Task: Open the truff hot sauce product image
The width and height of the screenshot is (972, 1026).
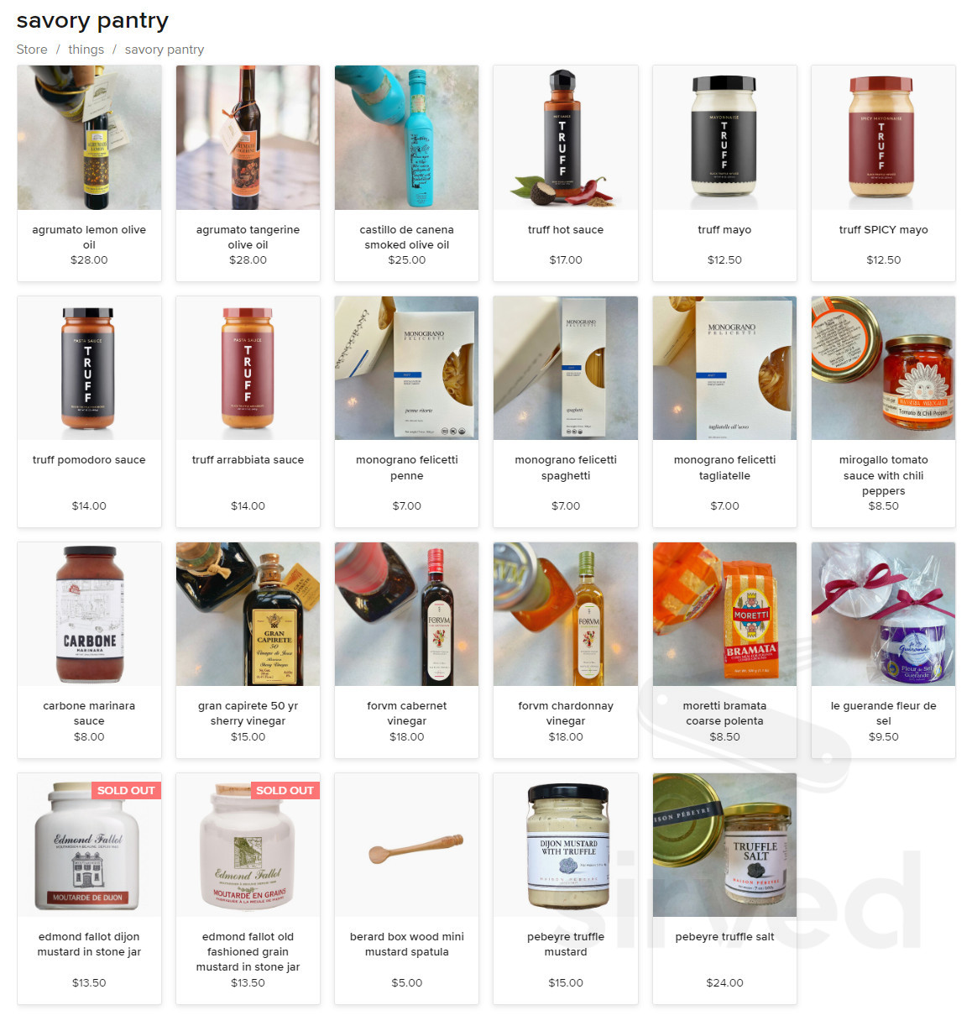Action: coord(566,138)
